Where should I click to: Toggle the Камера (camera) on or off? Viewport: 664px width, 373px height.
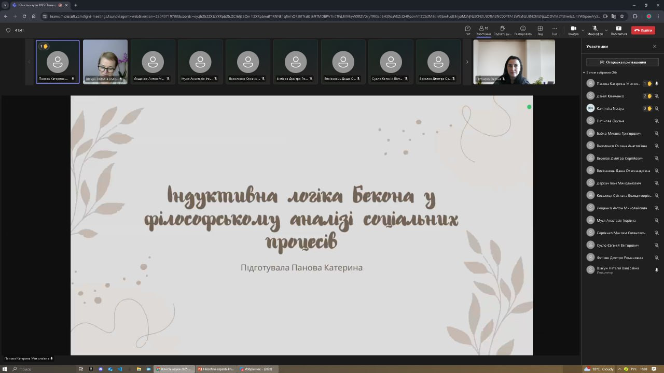573,30
